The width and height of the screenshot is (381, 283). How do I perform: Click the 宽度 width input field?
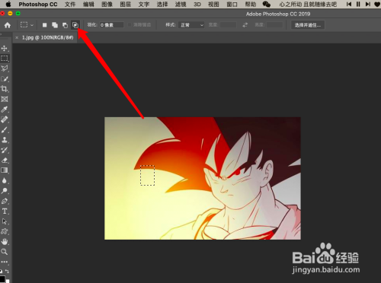pos(228,25)
